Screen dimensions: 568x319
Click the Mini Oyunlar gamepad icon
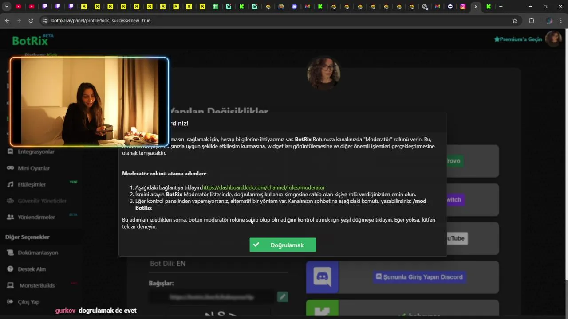(x=10, y=168)
